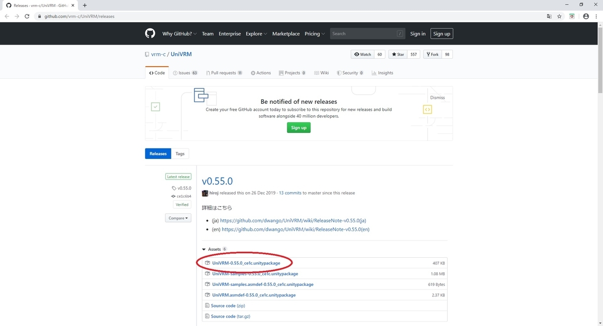Download UniVRM-samples-0.55.0_ce1c.unitypackage
The image size is (603, 326).
255,274
